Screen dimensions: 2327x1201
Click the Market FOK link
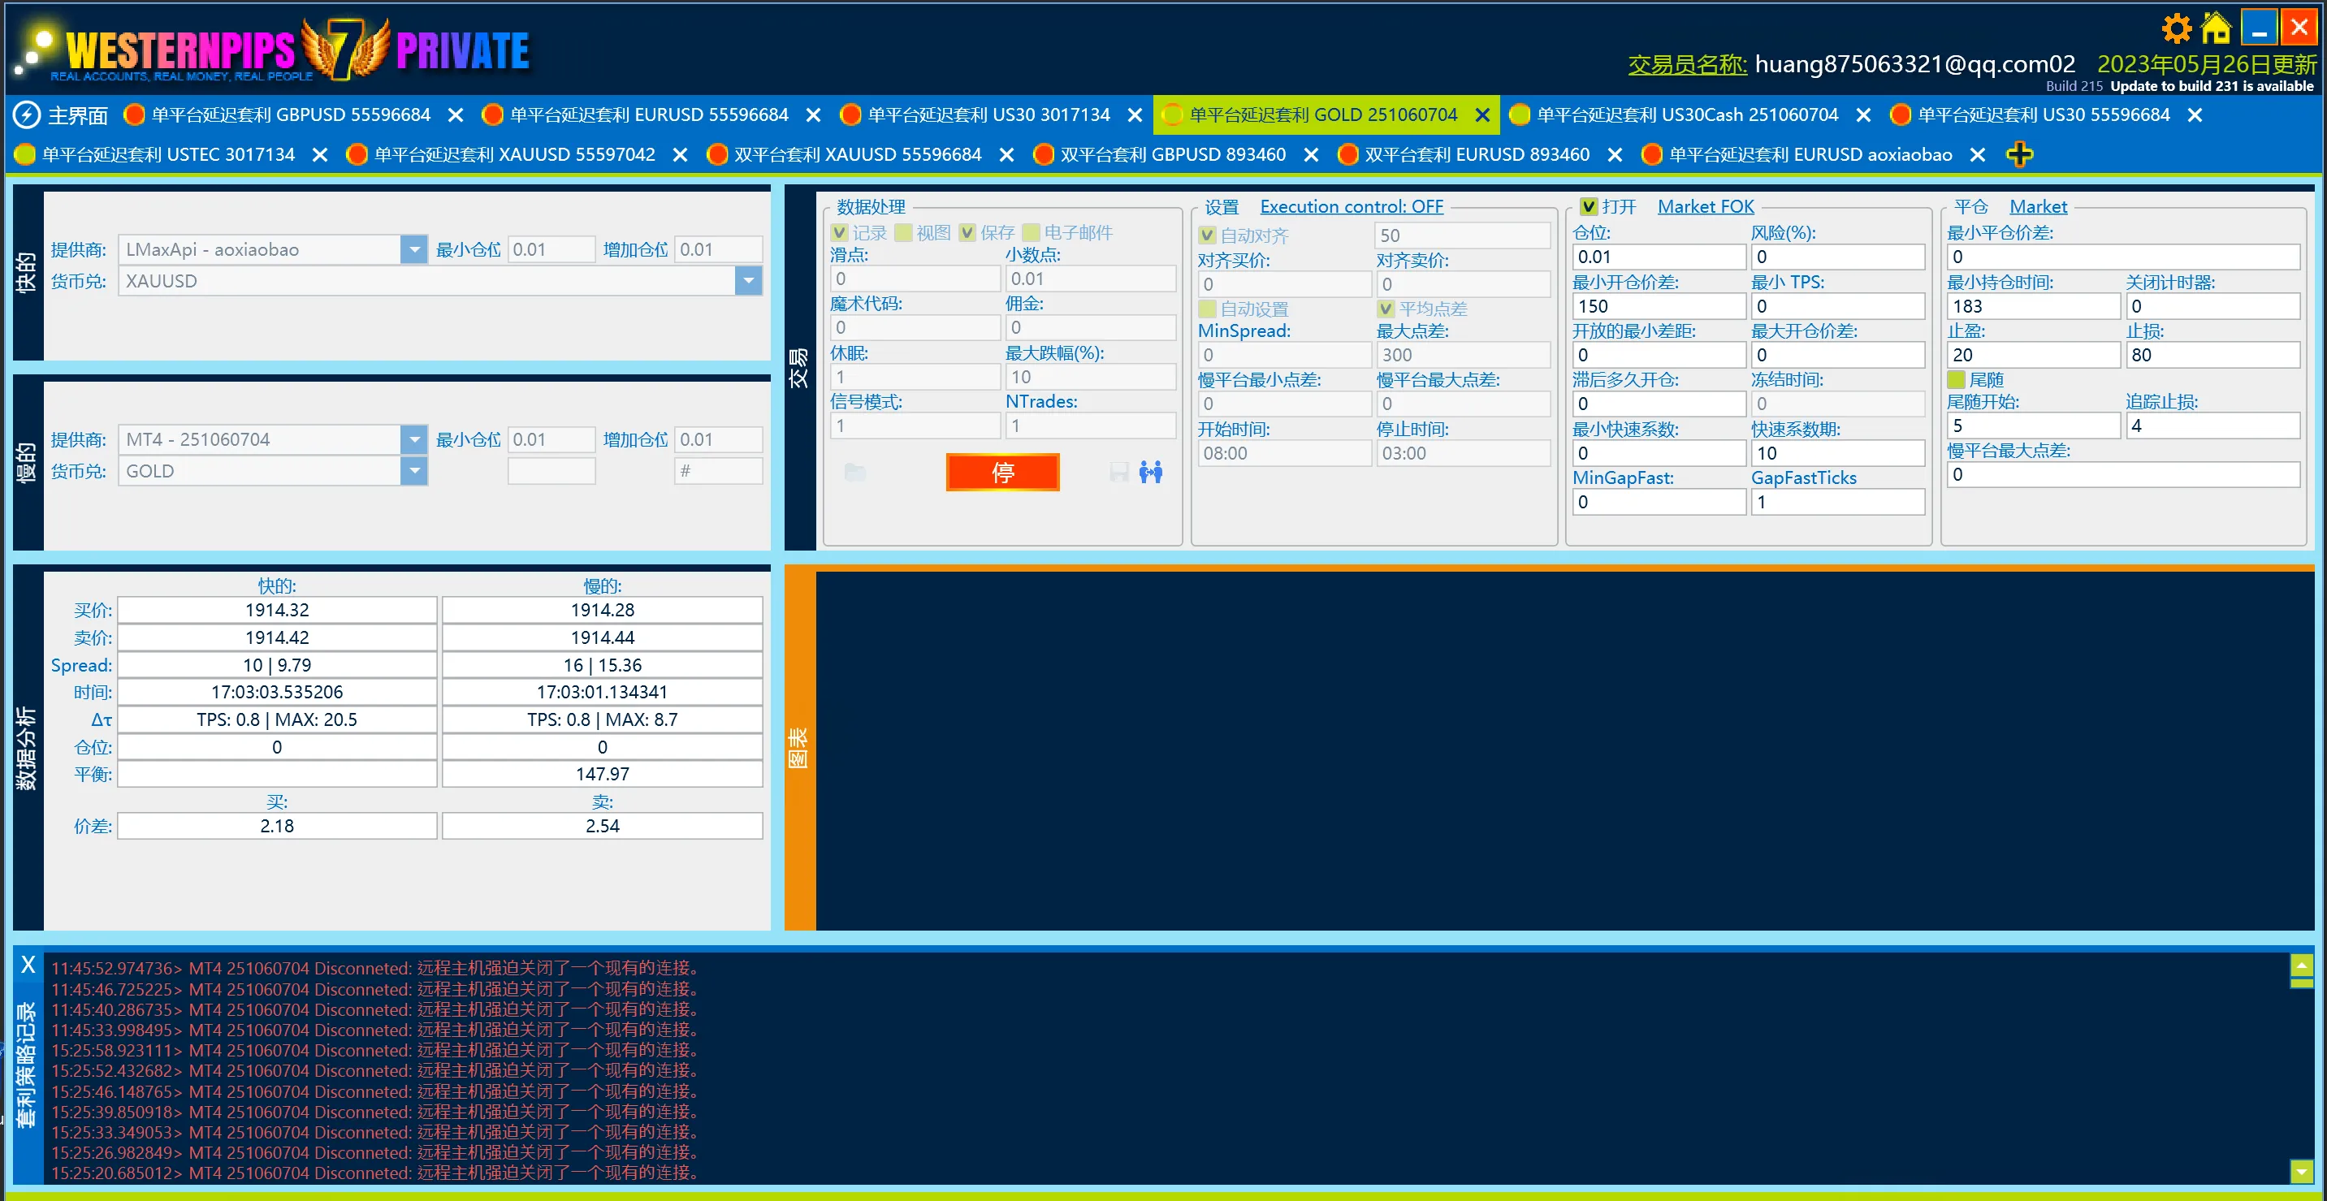(1706, 207)
